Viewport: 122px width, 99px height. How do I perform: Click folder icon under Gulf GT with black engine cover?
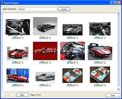point(74,85)
